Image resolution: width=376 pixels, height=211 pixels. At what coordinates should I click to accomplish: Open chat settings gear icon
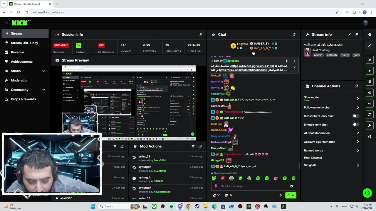click(281, 195)
